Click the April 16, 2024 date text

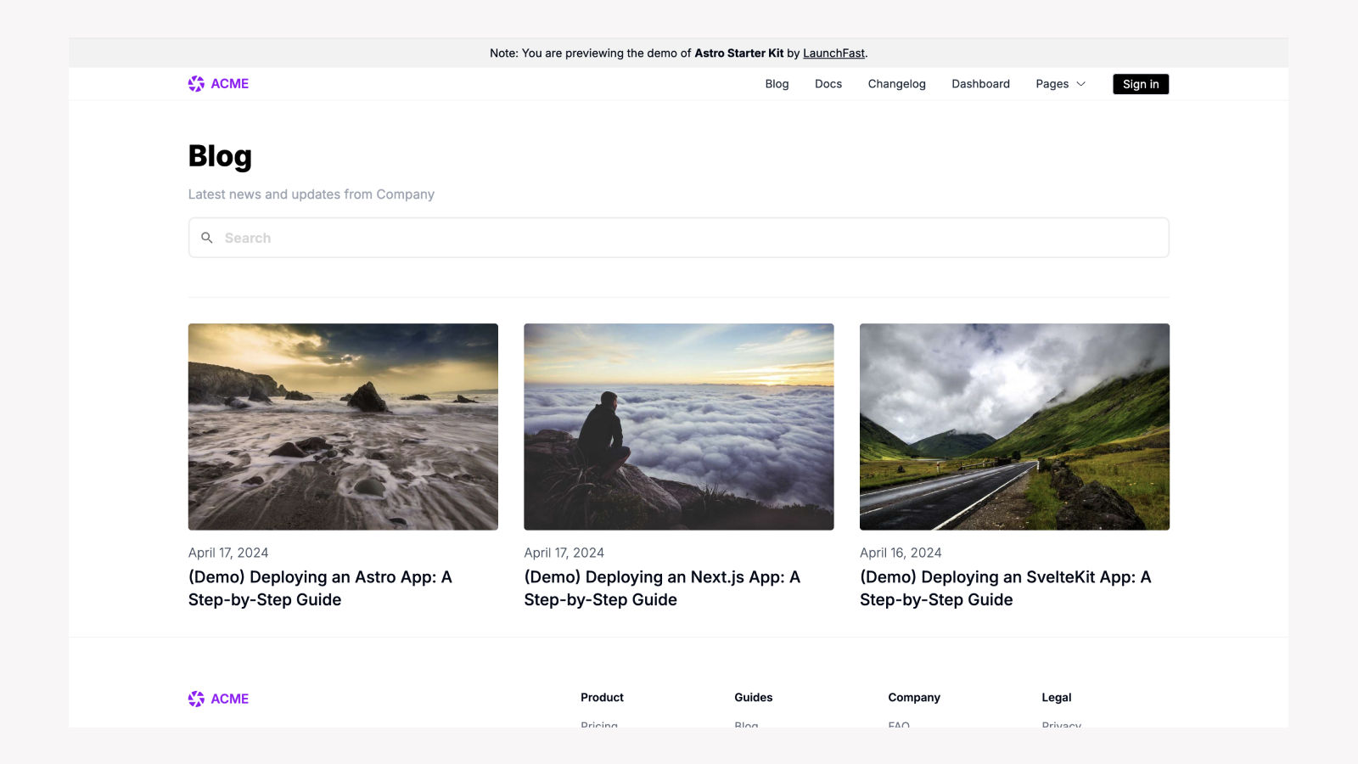901,553
